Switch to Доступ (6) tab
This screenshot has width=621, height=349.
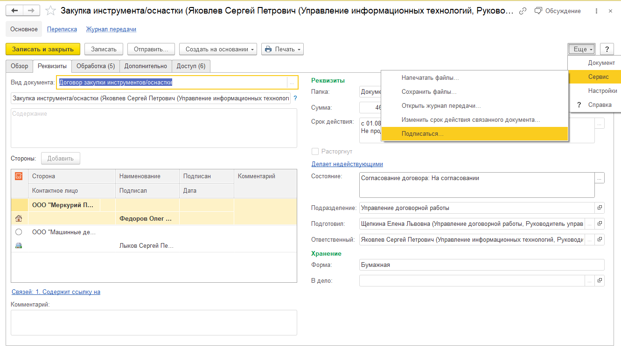(x=191, y=66)
